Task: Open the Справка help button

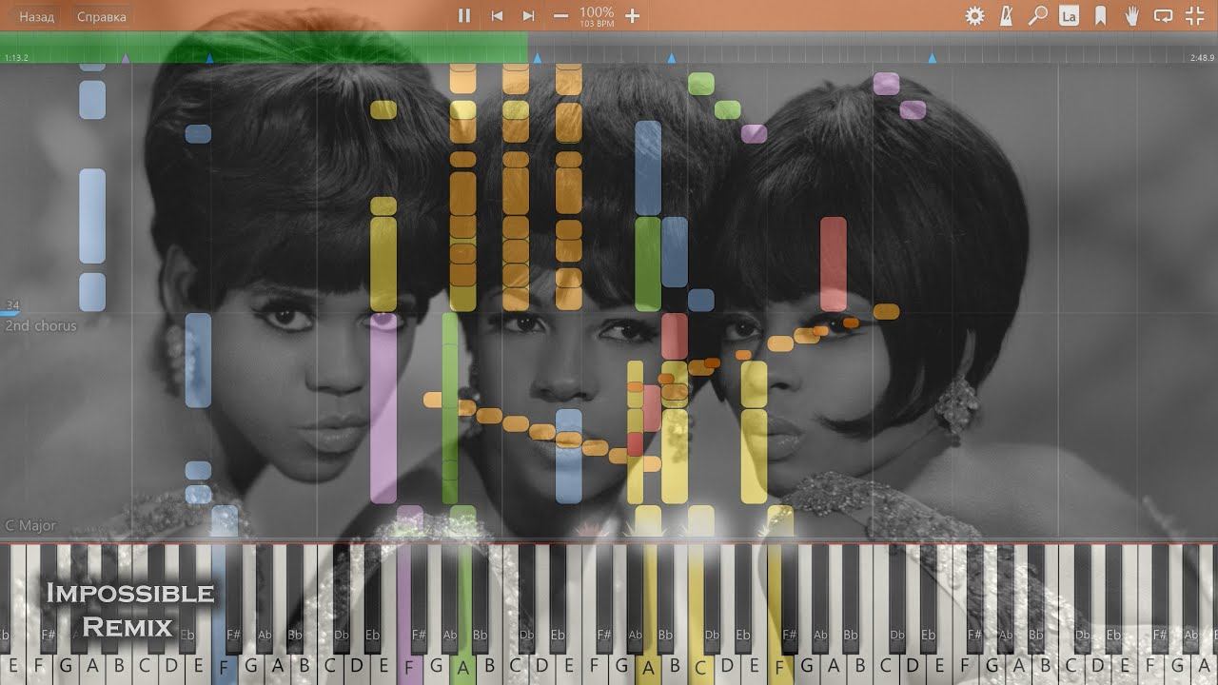Action: tap(101, 16)
